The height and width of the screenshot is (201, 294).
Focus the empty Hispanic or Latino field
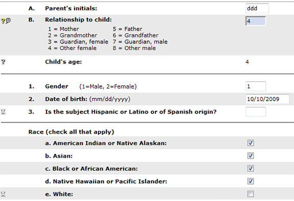pyautogui.click(x=256, y=111)
